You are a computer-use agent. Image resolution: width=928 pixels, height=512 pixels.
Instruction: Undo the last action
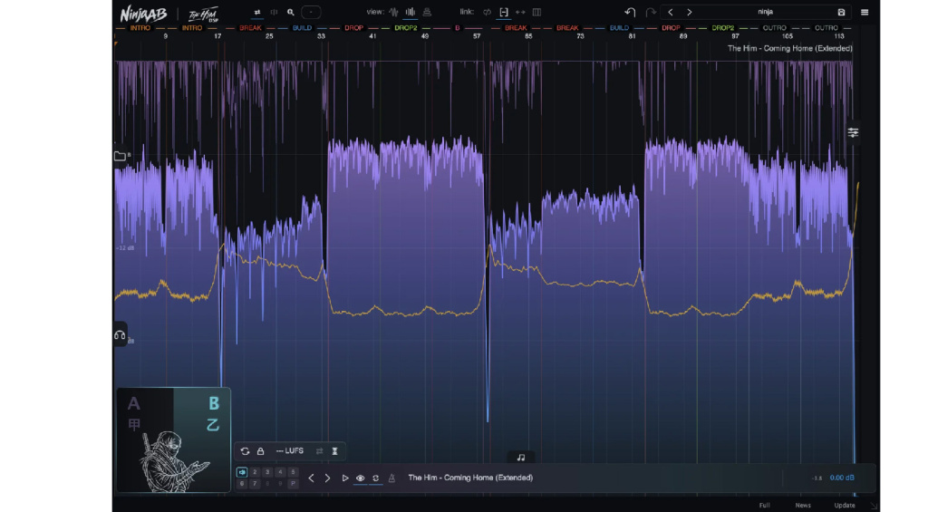631,12
